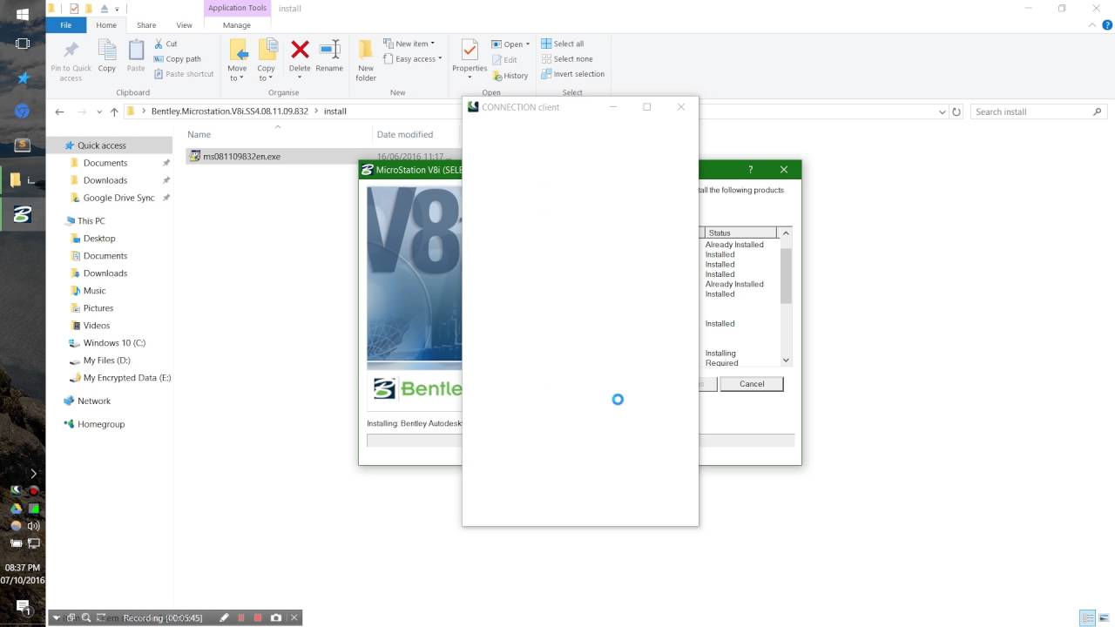Click the Bentley.Microstation.V8i.SS4 breadcrumb folder
Screen dimensions: 1115x627
point(230,111)
